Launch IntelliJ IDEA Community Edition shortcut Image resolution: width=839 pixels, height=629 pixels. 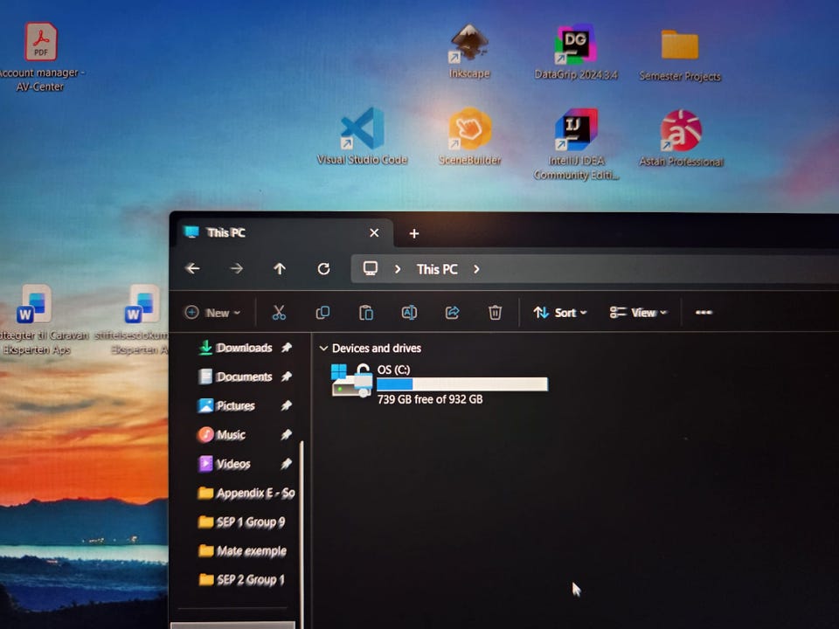576,144
